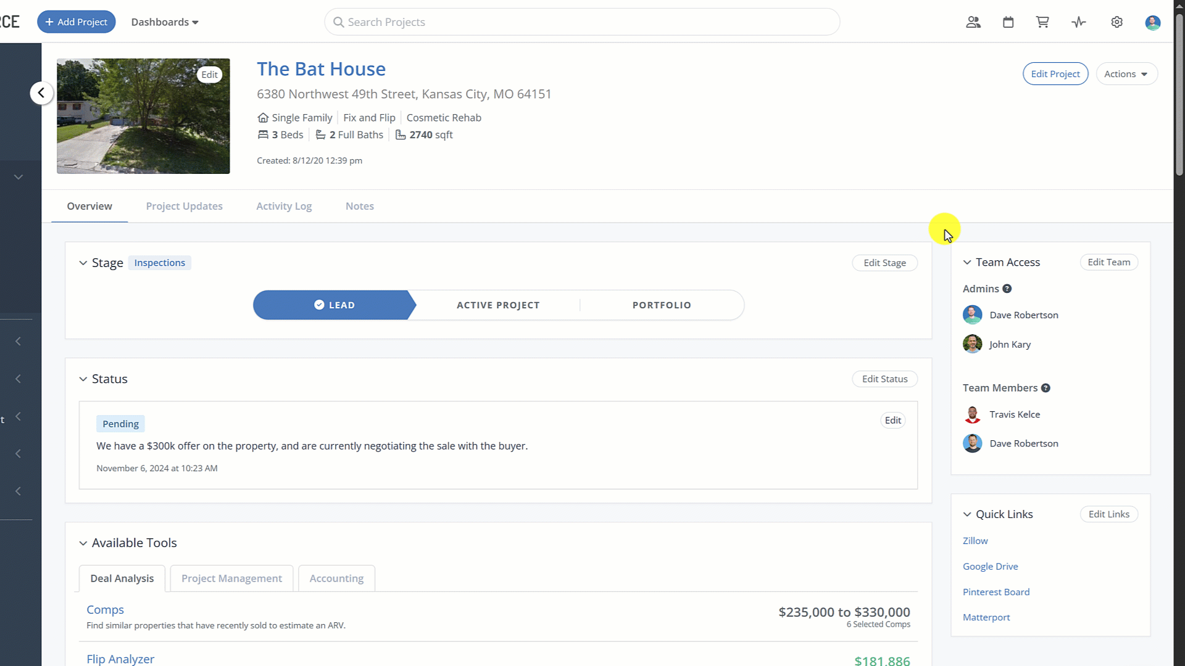This screenshot has height=666, width=1185.
Task: Expand the sidebar down chevron
Action: pos(19,177)
